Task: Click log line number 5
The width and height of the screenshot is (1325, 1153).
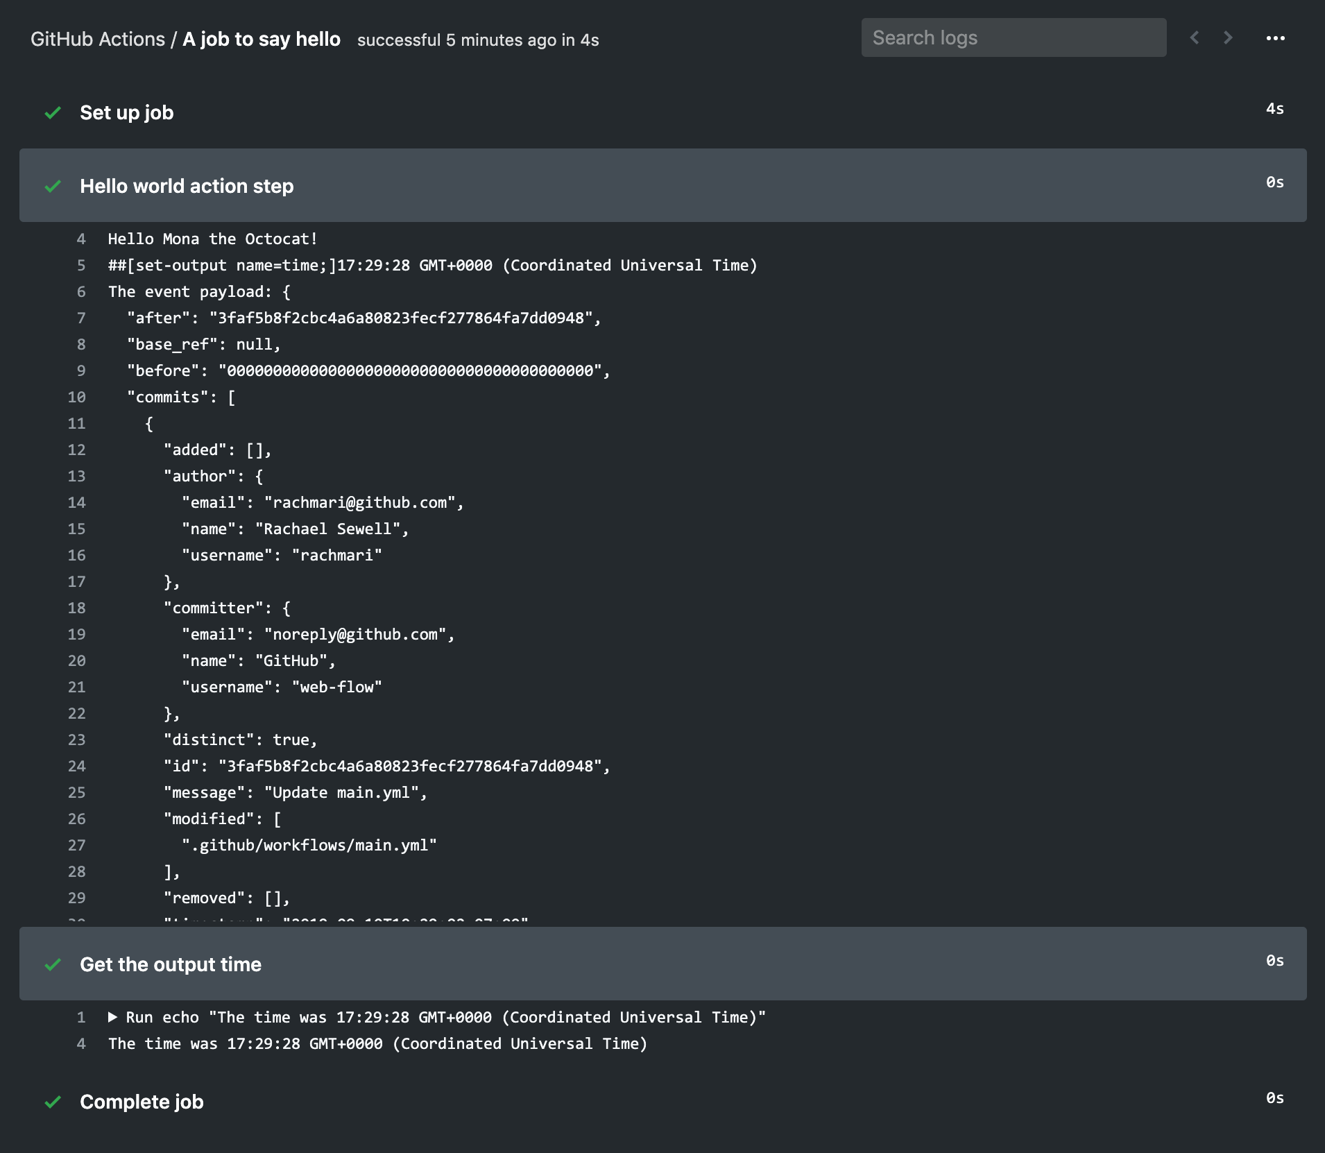Action: coord(81,265)
